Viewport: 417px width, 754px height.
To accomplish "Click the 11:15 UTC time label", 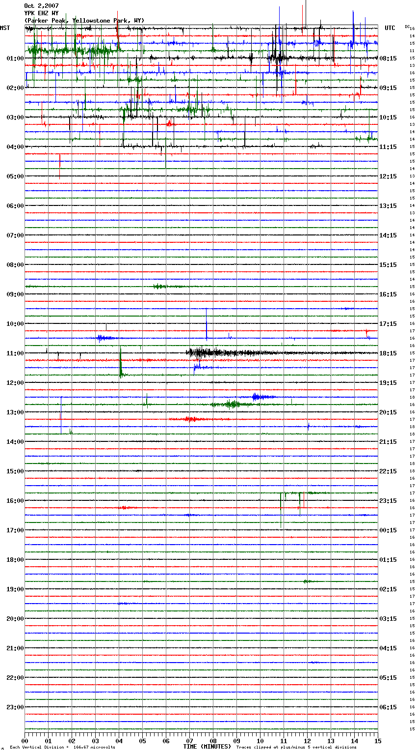I will coord(388,147).
